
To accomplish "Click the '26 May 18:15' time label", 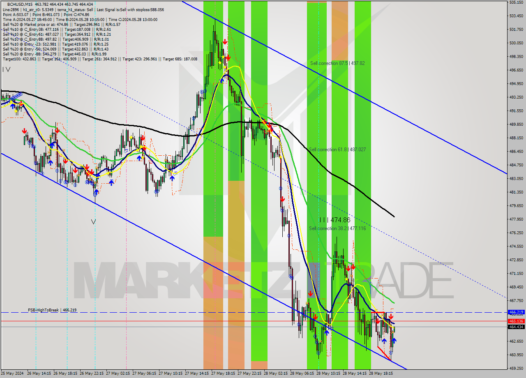I will [x=65, y=373].
